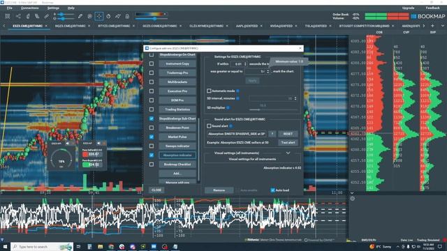
Task: Click the gear icon below the COB column
Action: click(353, 198)
